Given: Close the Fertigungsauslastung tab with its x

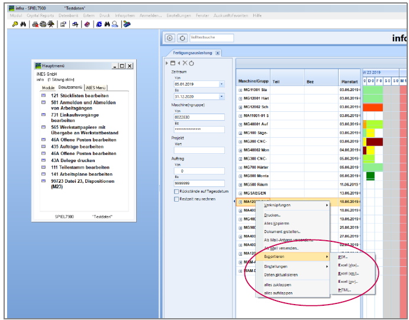Looking at the screenshot, I should [217, 53].
